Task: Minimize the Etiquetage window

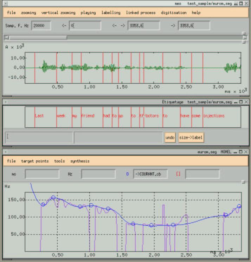Action: coord(236,102)
